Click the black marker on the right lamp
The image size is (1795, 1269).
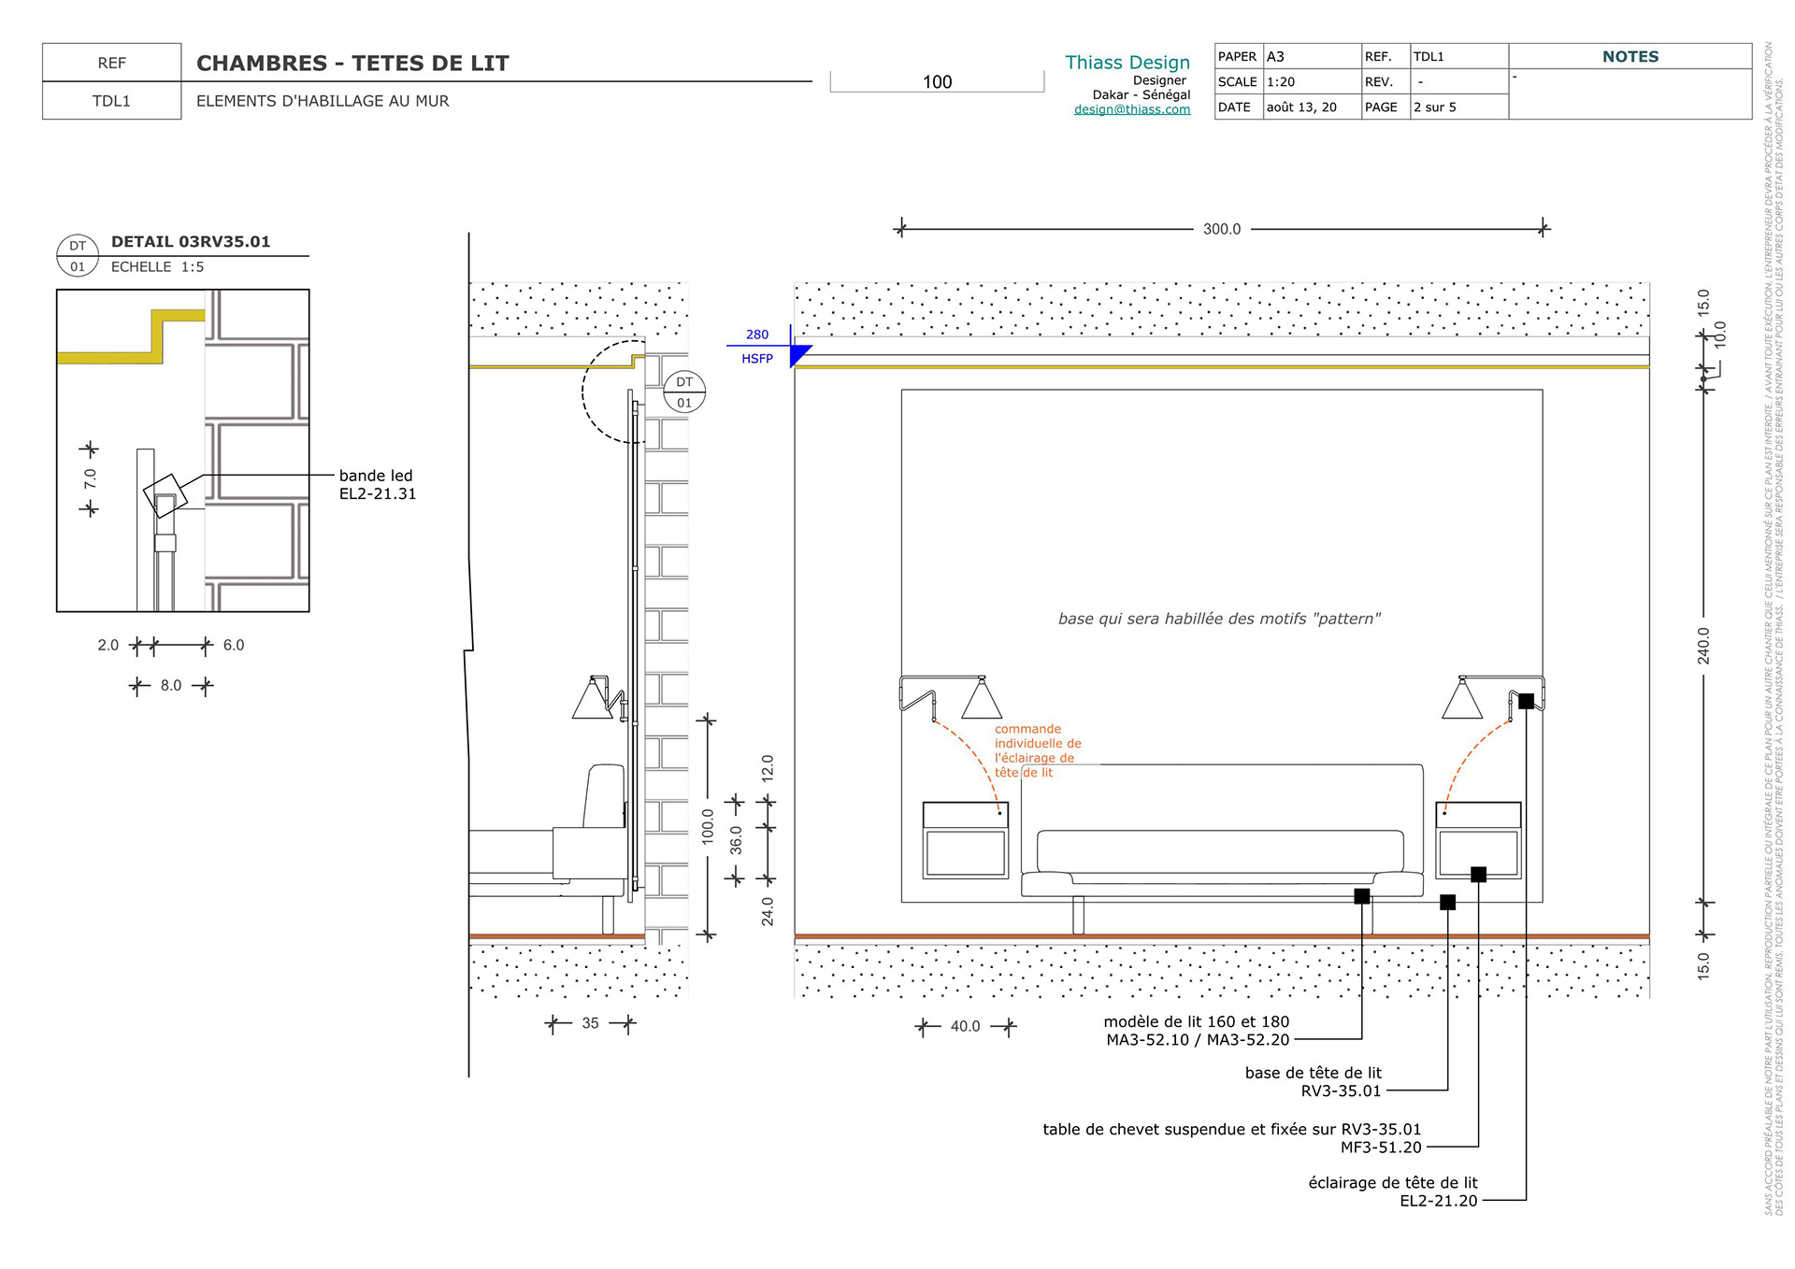[x=1526, y=701]
